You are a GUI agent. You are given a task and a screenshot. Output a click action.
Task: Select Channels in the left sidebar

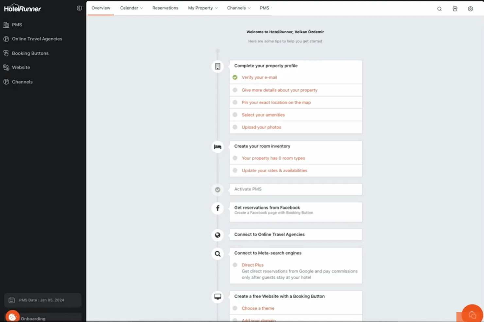pyautogui.click(x=22, y=82)
